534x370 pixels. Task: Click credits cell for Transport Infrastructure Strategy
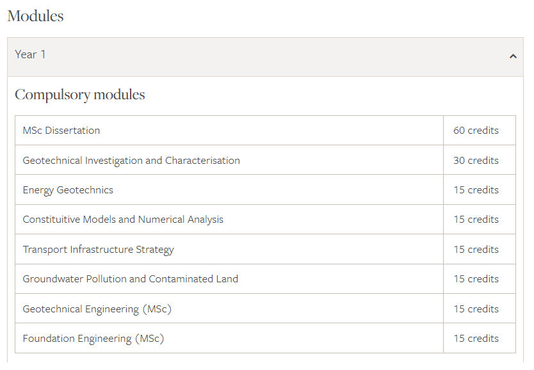pyautogui.click(x=476, y=250)
